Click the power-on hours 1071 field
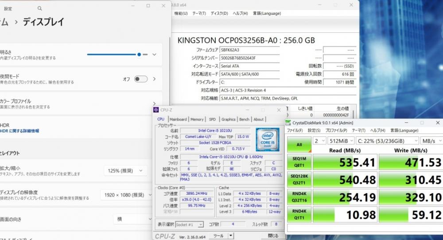443x240 pixels. (340, 82)
